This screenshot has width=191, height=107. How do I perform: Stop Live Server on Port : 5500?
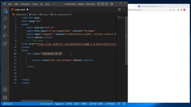[96, 104]
